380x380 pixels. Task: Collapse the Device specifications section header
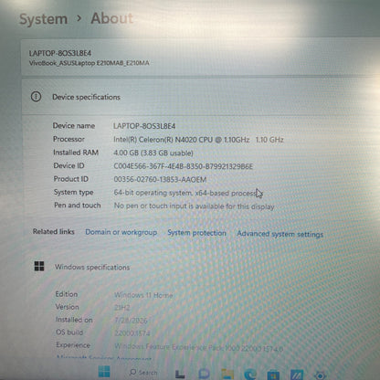click(201, 97)
